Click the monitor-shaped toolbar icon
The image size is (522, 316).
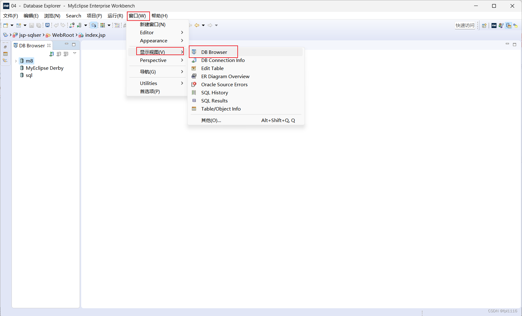[47, 25]
